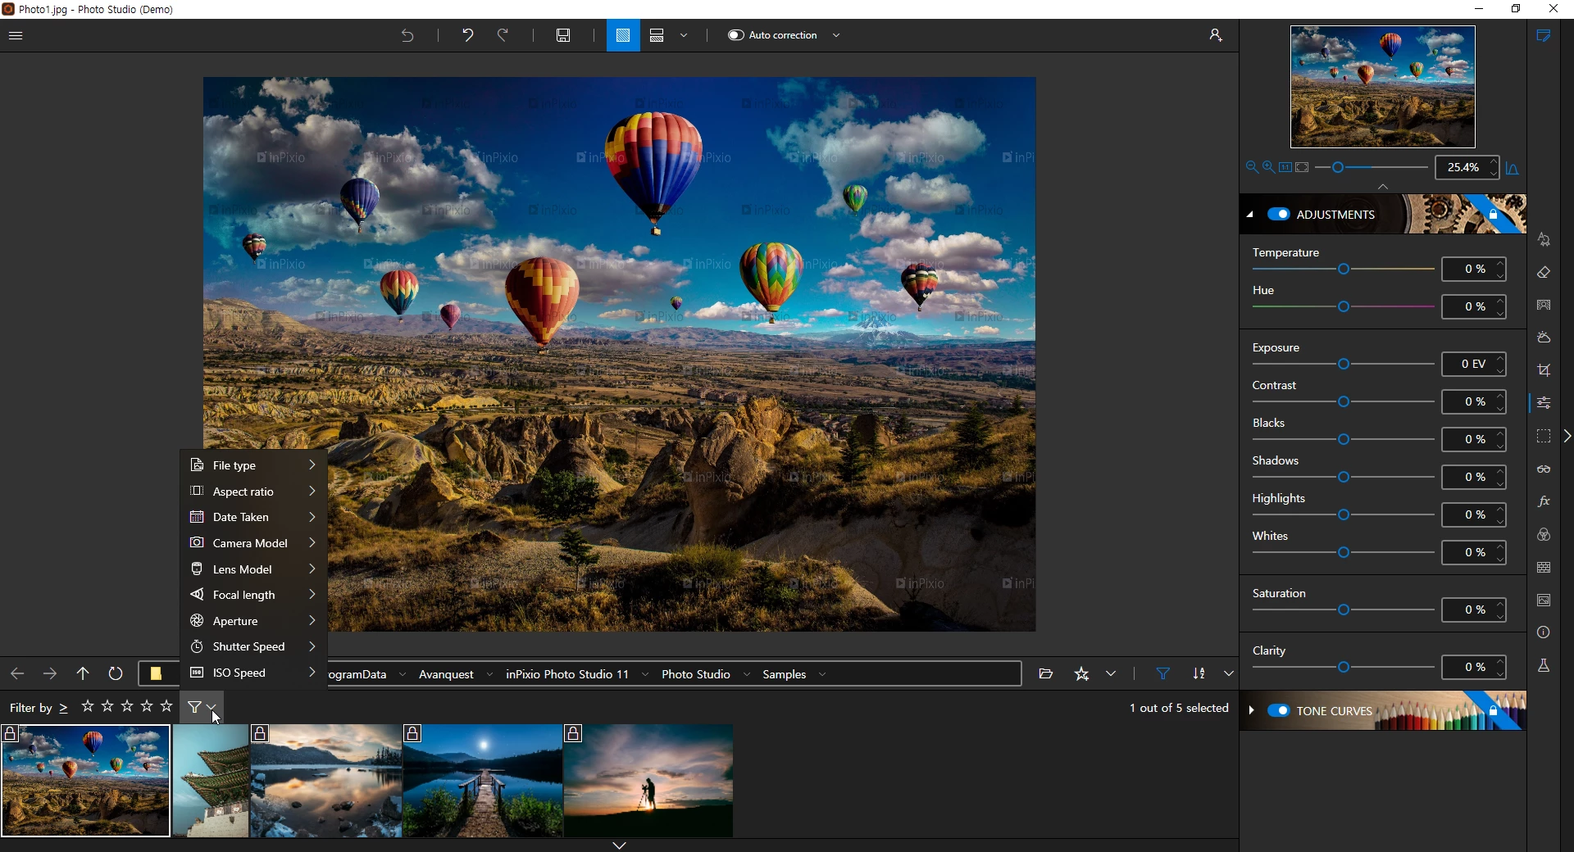This screenshot has width=1574, height=852.
Task: Toggle the Auto correction switch
Action: (x=736, y=36)
